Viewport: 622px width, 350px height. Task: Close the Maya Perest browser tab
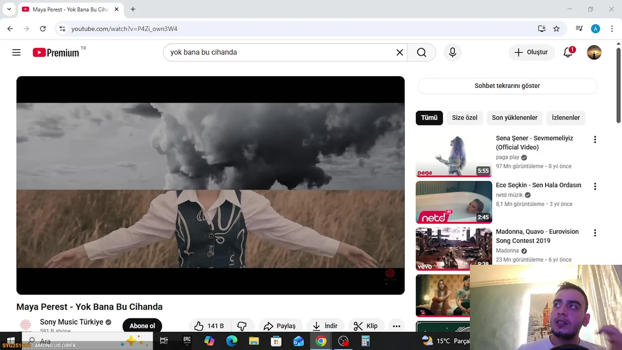(117, 9)
